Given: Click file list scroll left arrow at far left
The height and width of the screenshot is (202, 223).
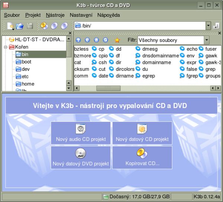Looking at the screenshot, I should click(x=77, y=88).
